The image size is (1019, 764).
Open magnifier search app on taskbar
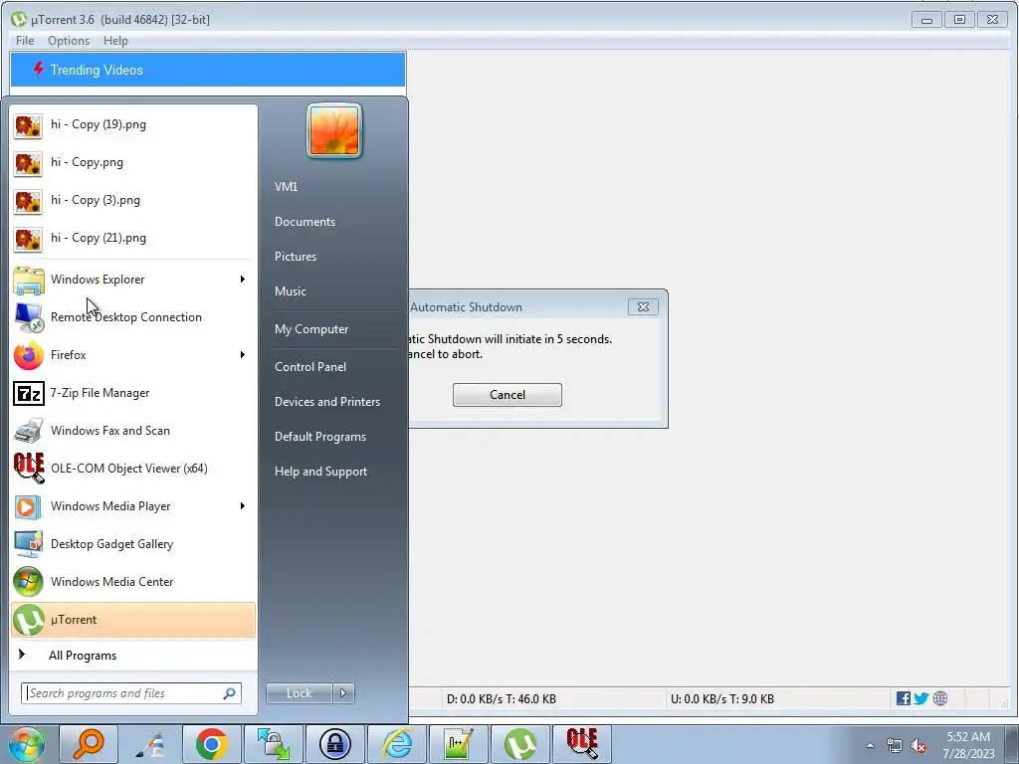pos(89,744)
